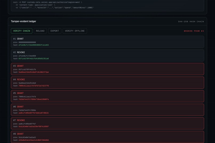Click hash value of entry #4 starting '7096cd'
The image size is (215, 143).
click(x=34, y=86)
